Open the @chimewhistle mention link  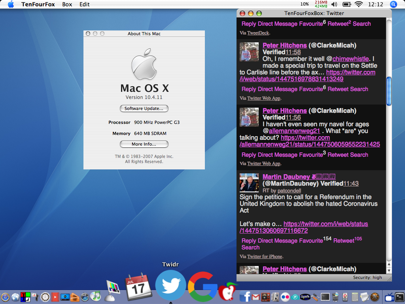pos(350,59)
